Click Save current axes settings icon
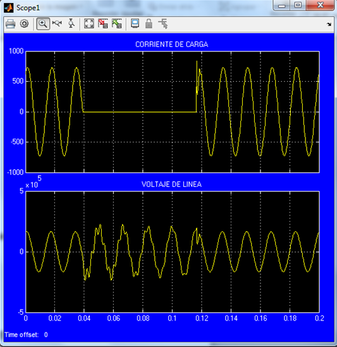The width and height of the screenshot is (337, 347). pyautogui.click(x=103, y=23)
